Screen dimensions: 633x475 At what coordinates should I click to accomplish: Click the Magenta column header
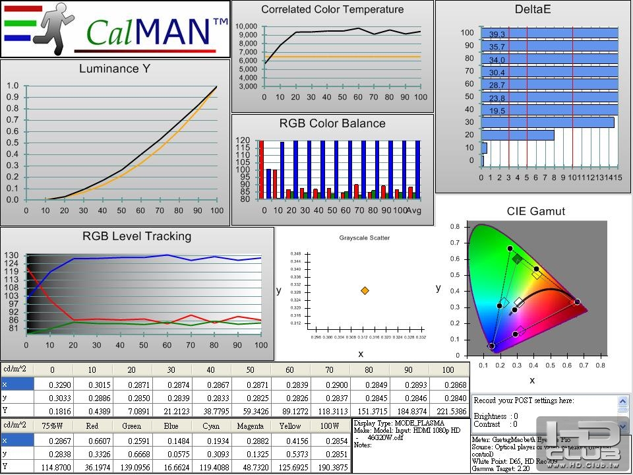click(x=251, y=426)
